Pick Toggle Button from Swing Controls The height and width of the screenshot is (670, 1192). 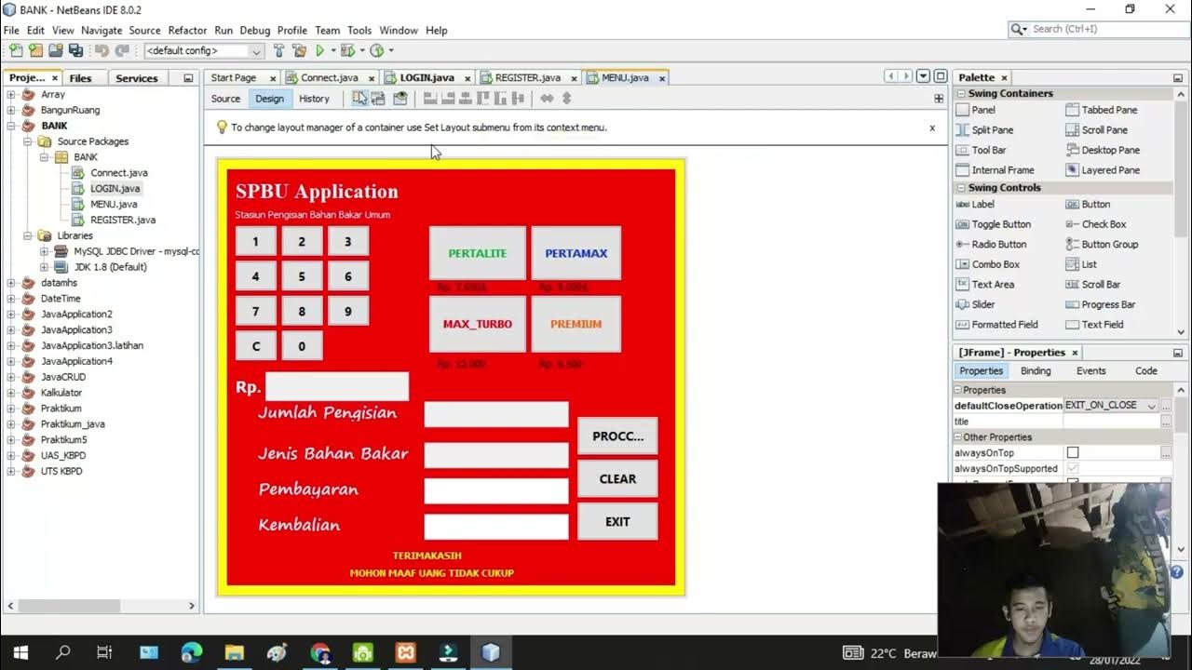(x=993, y=224)
